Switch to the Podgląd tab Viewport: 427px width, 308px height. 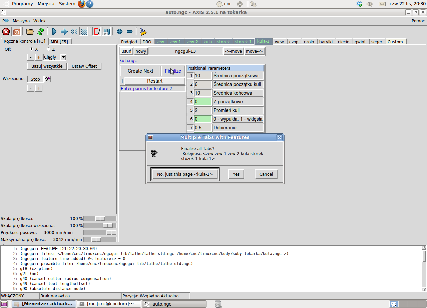click(x=129, y=42)
